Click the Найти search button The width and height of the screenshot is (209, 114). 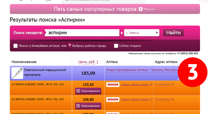(x=173, y=33)
